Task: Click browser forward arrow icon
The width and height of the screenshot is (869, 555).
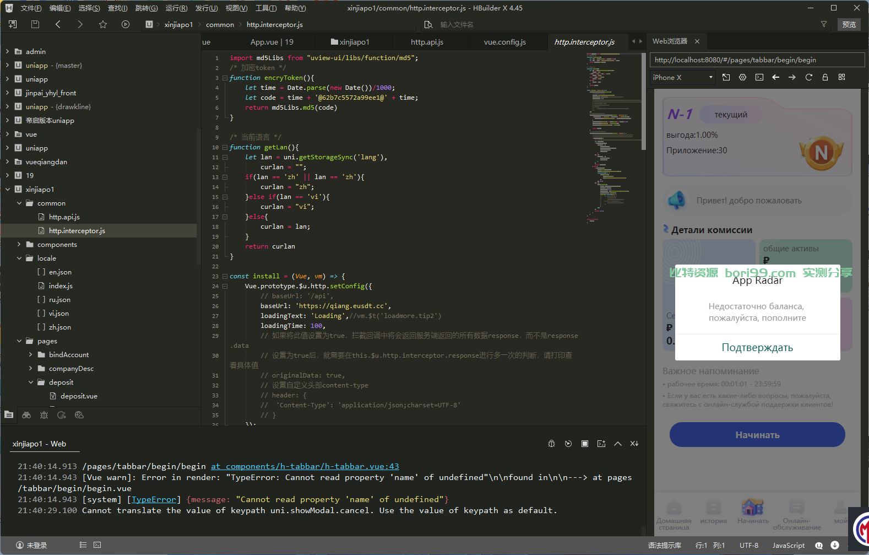Action: pos(792,77)
